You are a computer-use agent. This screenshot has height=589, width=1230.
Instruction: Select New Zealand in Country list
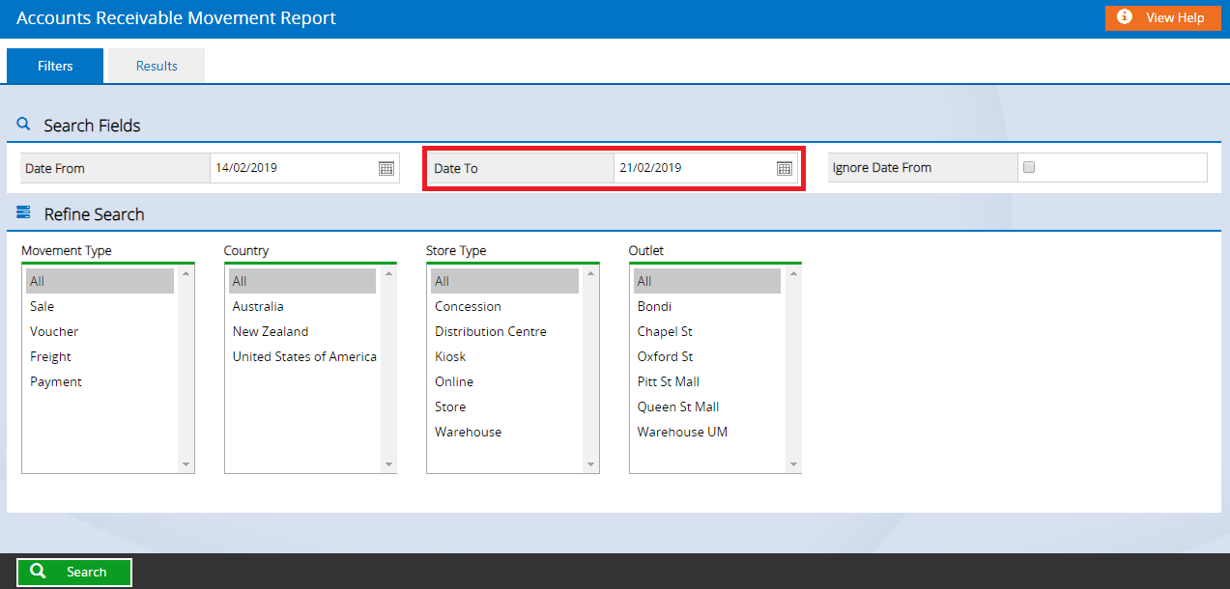(x=302, y=331)
